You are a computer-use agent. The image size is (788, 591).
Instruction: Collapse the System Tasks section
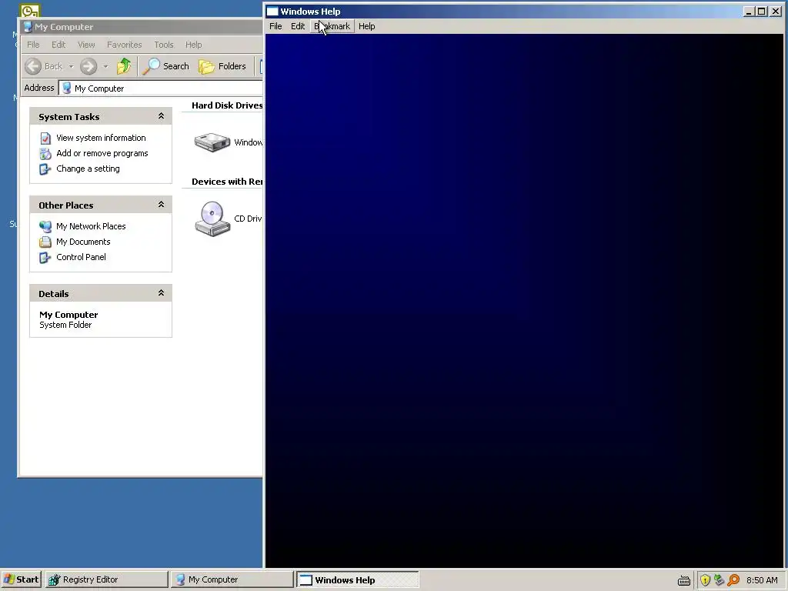pos(161,116)
